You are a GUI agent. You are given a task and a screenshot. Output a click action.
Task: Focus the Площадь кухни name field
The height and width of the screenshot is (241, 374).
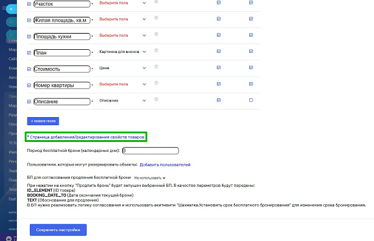pyautogui.click(x=62, y=37)
